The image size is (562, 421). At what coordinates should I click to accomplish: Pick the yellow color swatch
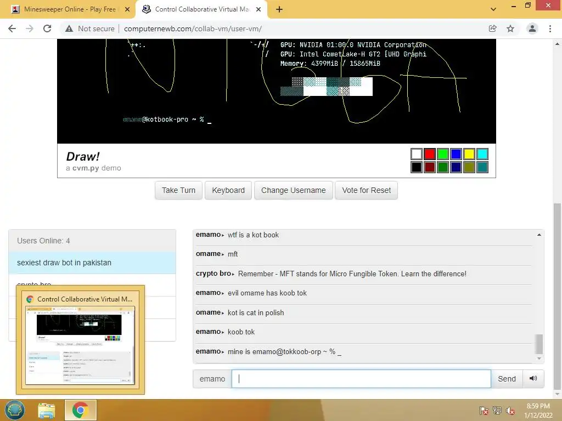(x=469, y=154)
